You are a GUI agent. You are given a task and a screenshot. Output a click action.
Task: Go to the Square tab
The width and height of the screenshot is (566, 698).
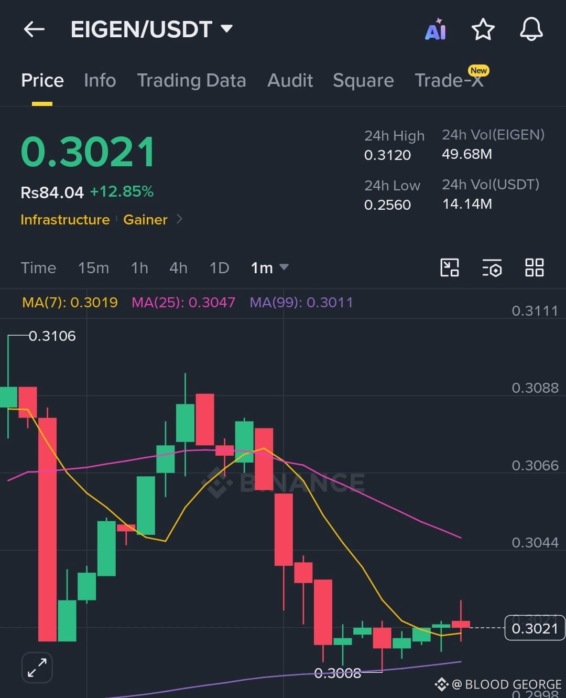(x=363, y=80)
